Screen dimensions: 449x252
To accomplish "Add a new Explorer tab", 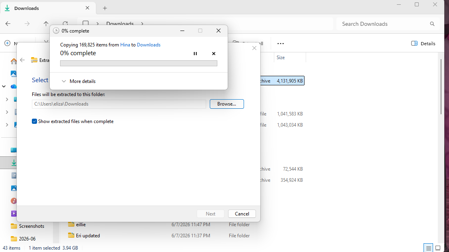I will click(x=105, y=8).
